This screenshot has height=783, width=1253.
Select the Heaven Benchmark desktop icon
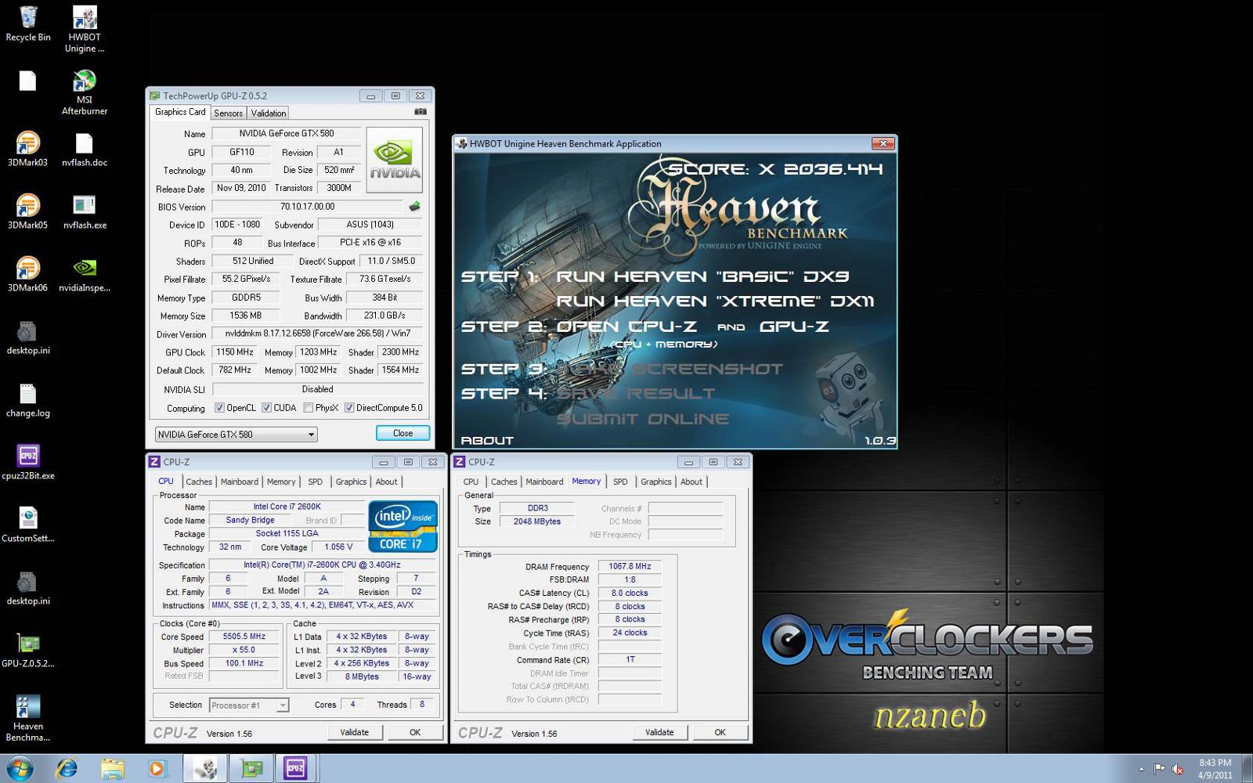(27, 718)
